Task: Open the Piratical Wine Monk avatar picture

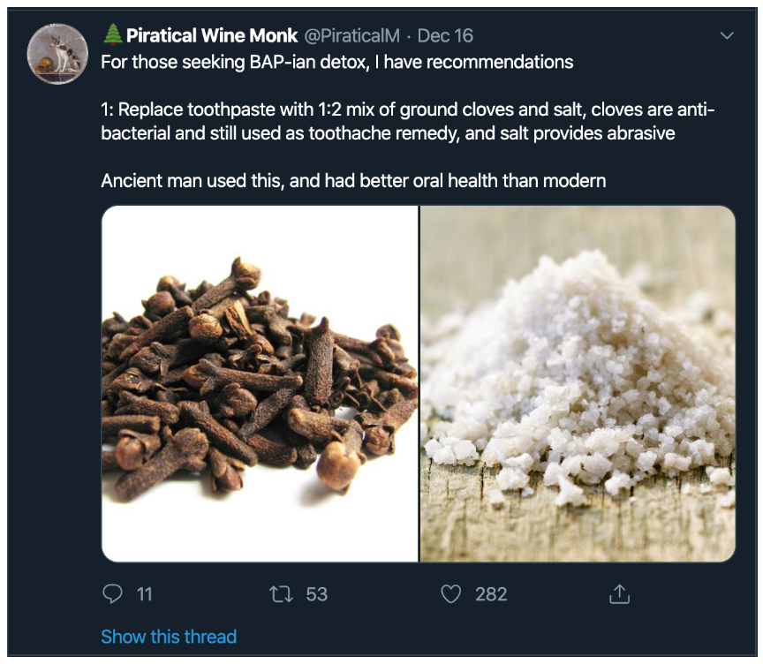Action: coord(58,53)
